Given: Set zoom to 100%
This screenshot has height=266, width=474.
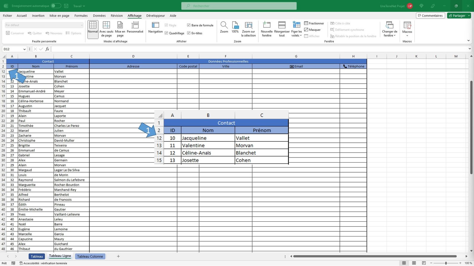Looking at the screenshot, I should tap(235, 28).
